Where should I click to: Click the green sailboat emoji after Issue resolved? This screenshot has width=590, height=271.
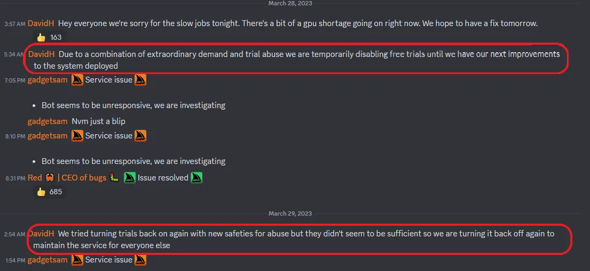[197, 178]
